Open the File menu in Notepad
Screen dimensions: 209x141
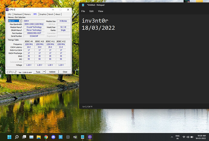point(83,11)
